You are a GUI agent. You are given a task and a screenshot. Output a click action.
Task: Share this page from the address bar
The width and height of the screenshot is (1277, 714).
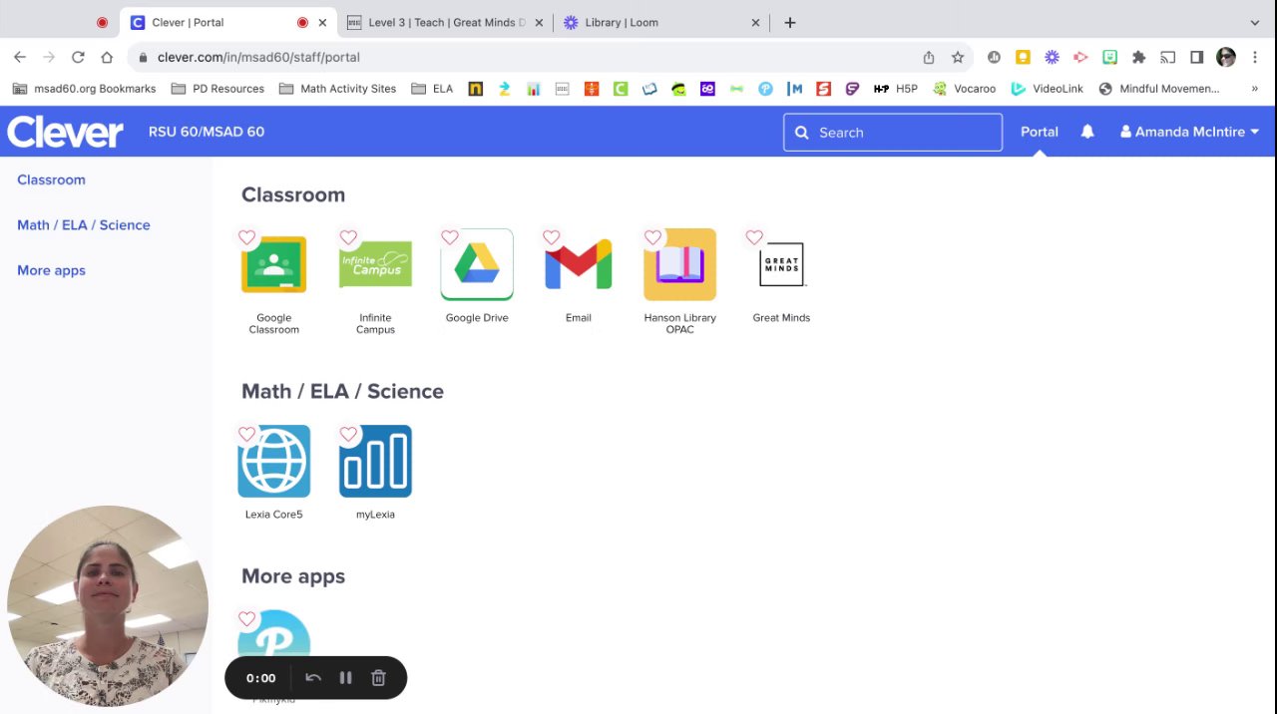929,57
